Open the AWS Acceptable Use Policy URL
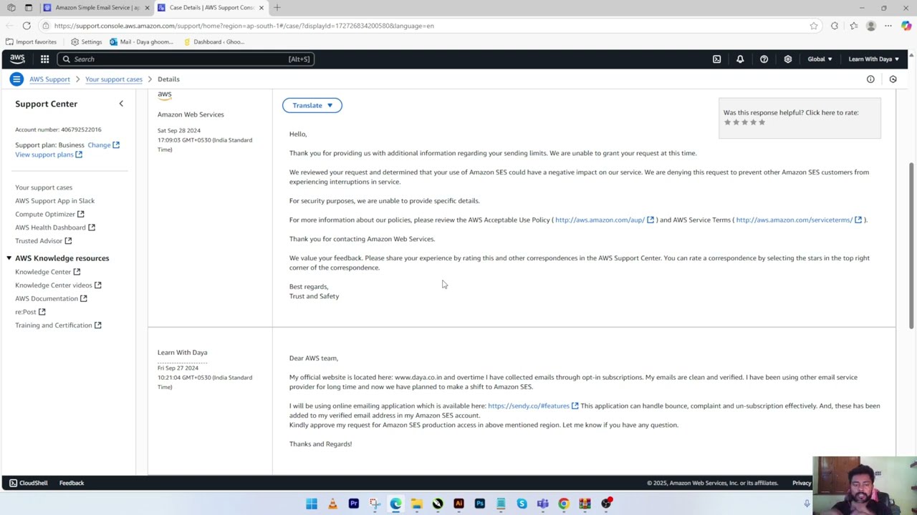The image size is (917, 515). [x=605, y=220]
